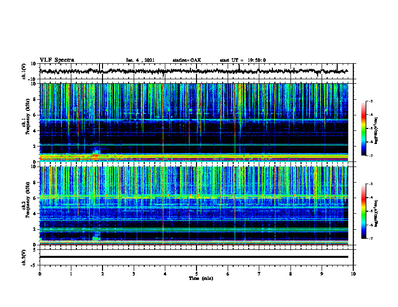Click time axis tick label '0'

pyautogui.click(x=40, y=274)
